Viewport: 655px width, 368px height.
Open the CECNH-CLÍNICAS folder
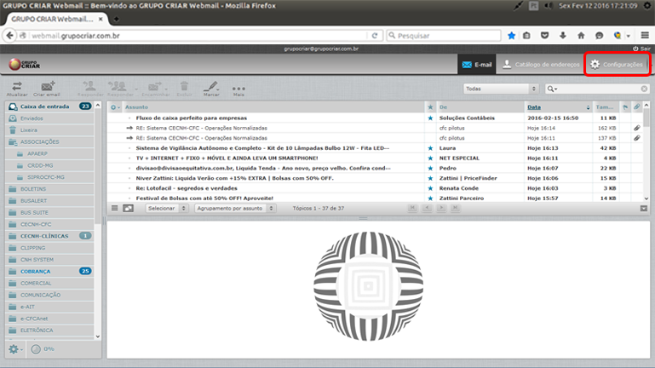tap(49, 236)
